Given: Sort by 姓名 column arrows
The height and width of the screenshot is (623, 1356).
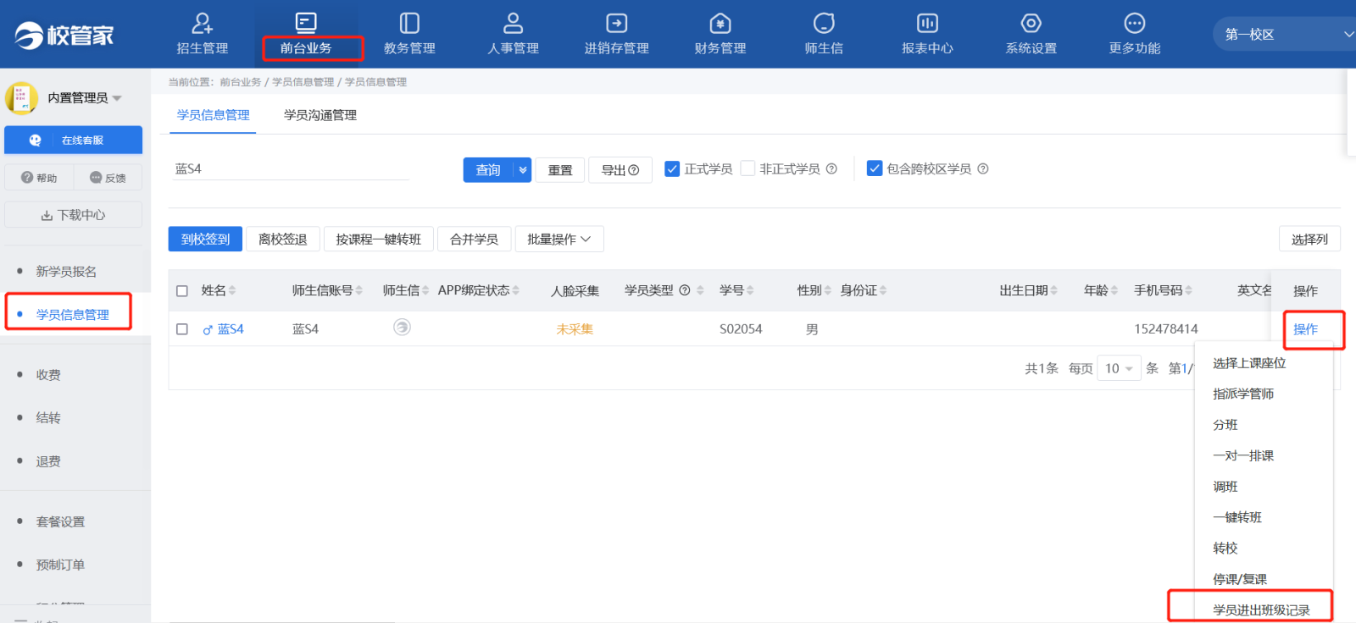Looking at the screenshot, I should click(232, 290).
